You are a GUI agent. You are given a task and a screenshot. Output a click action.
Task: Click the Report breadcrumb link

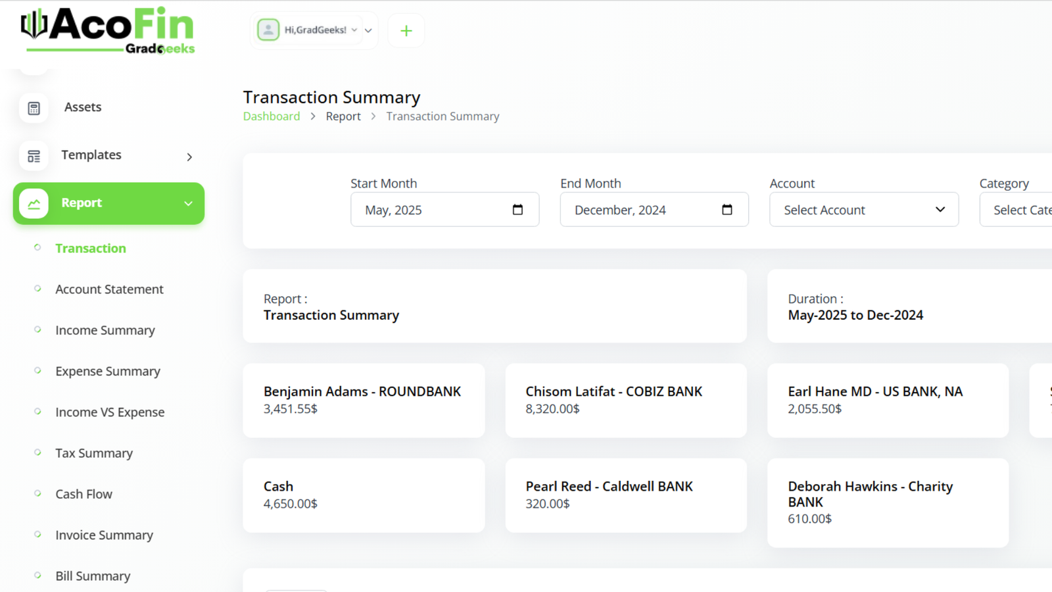coord(343,116)
